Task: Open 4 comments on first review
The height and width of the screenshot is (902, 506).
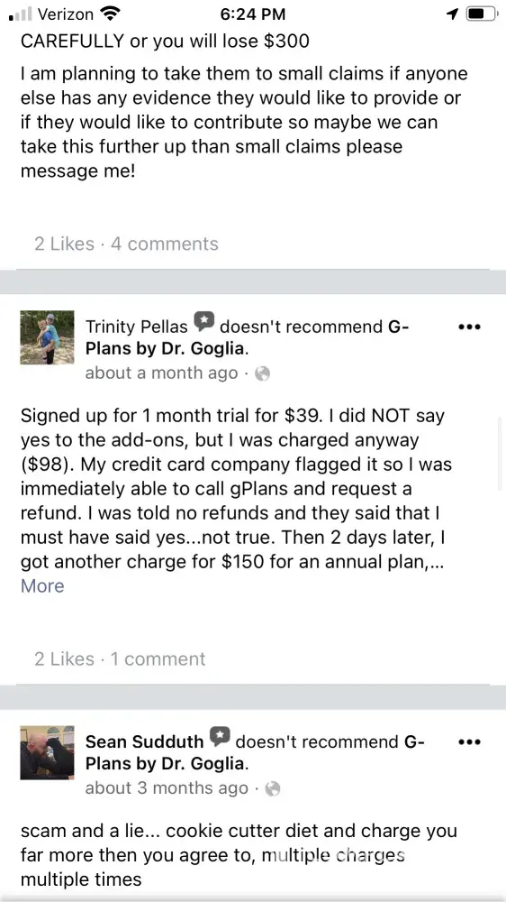Action: 165,244
